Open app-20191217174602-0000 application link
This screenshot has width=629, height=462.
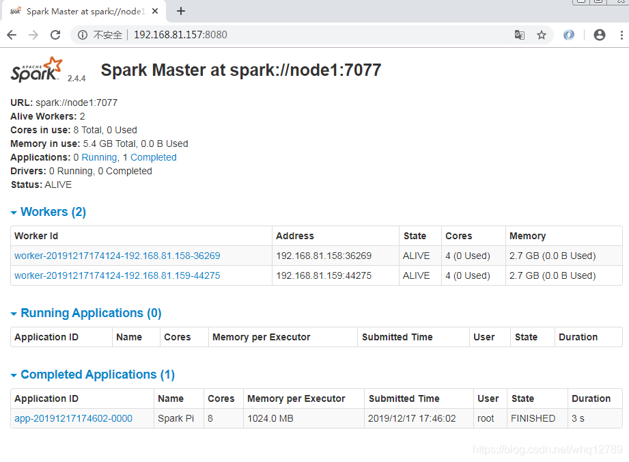tap(73, 418)
